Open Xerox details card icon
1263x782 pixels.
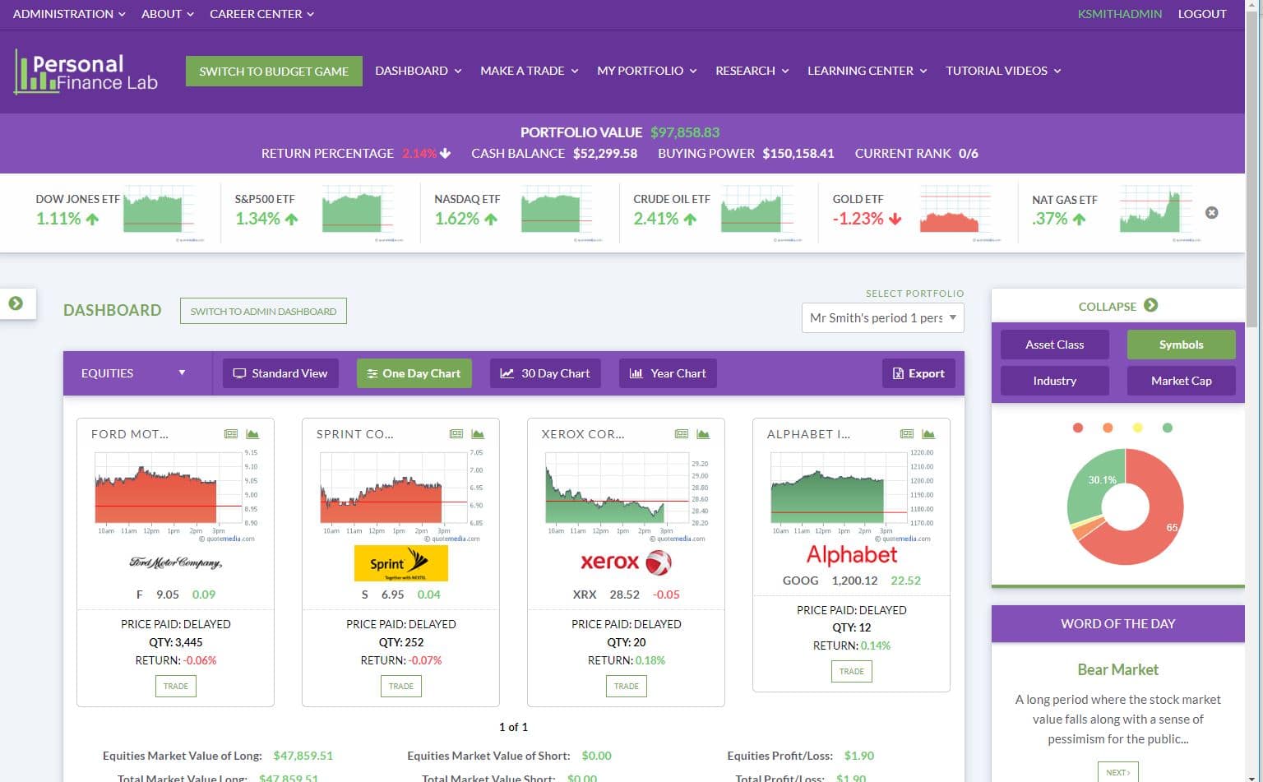[682, 433]
